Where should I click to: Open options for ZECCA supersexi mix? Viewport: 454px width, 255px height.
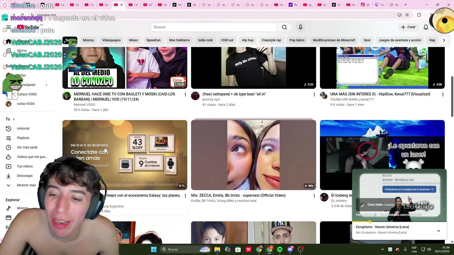pos(314,196)
